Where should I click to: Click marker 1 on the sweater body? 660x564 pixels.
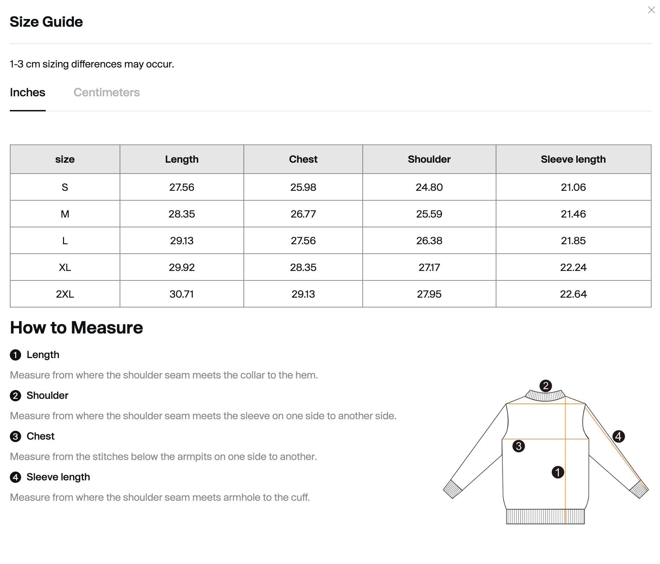(x=558, y=472)
